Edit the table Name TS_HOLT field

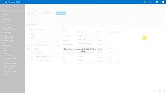point(48,52)
